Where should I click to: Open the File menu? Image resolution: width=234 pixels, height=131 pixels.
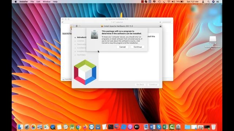pyautogui.click(x=32, y=1)
